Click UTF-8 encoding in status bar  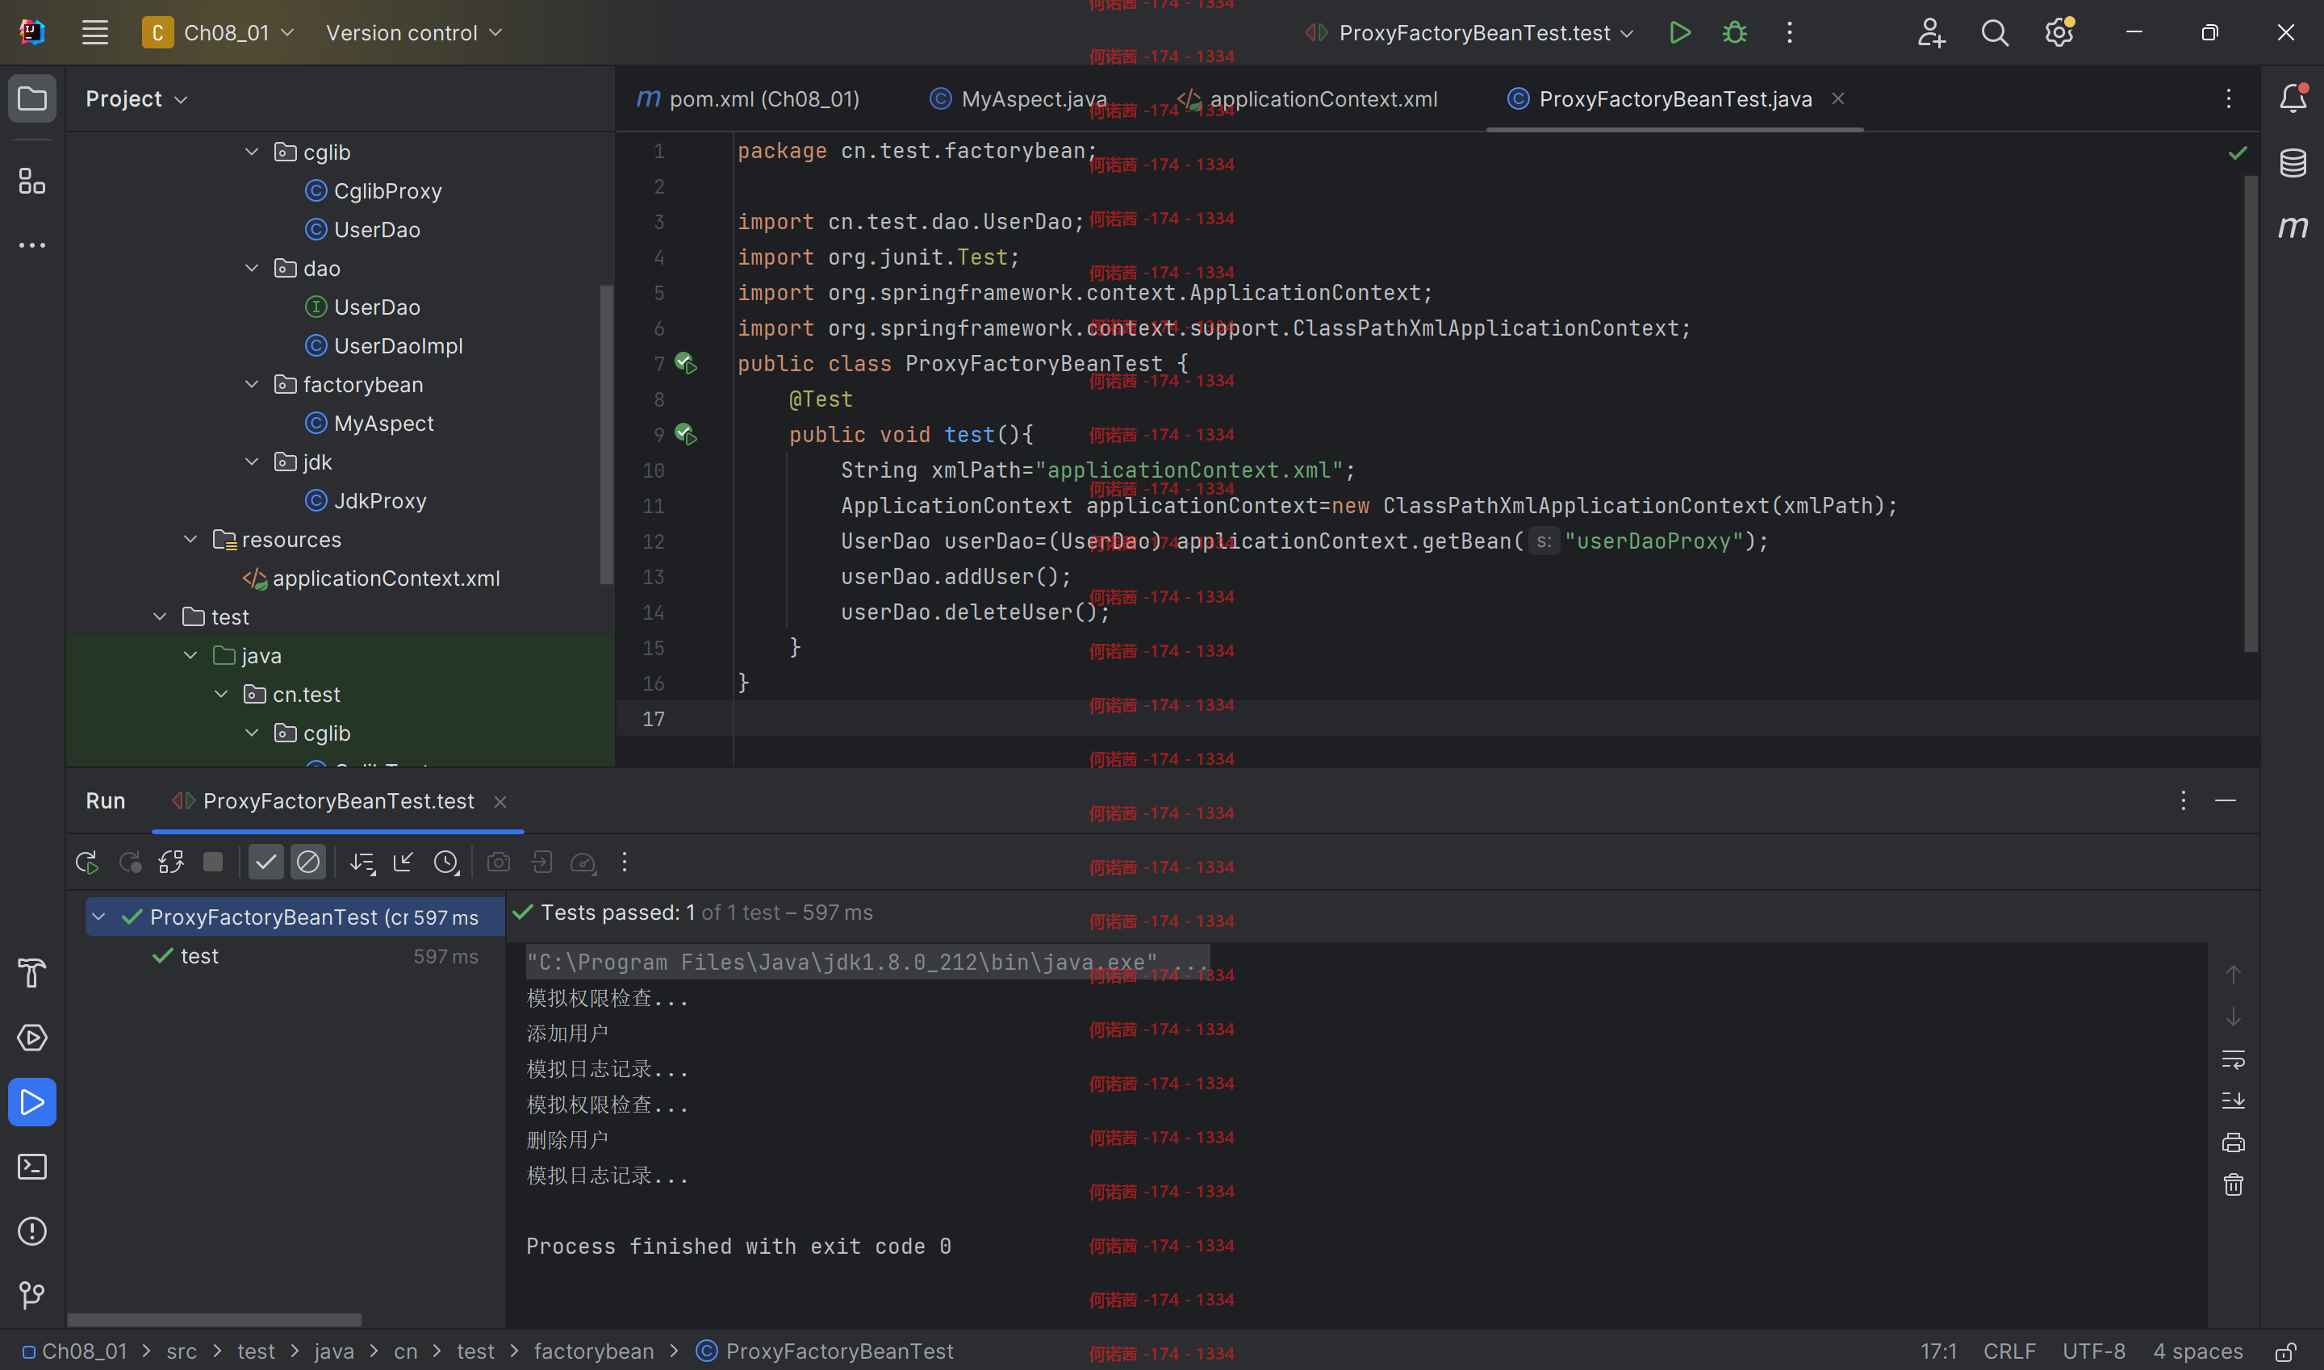(2093, 1351)
